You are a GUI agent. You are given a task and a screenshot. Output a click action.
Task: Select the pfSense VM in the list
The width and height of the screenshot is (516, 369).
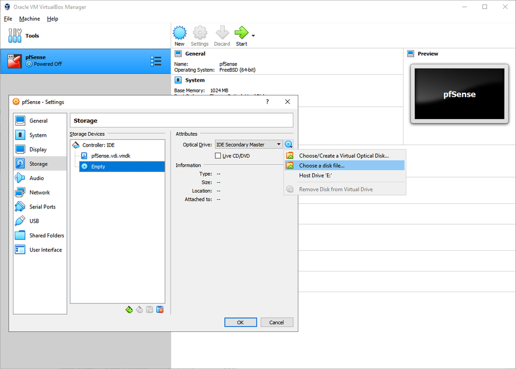click(86, 61)
